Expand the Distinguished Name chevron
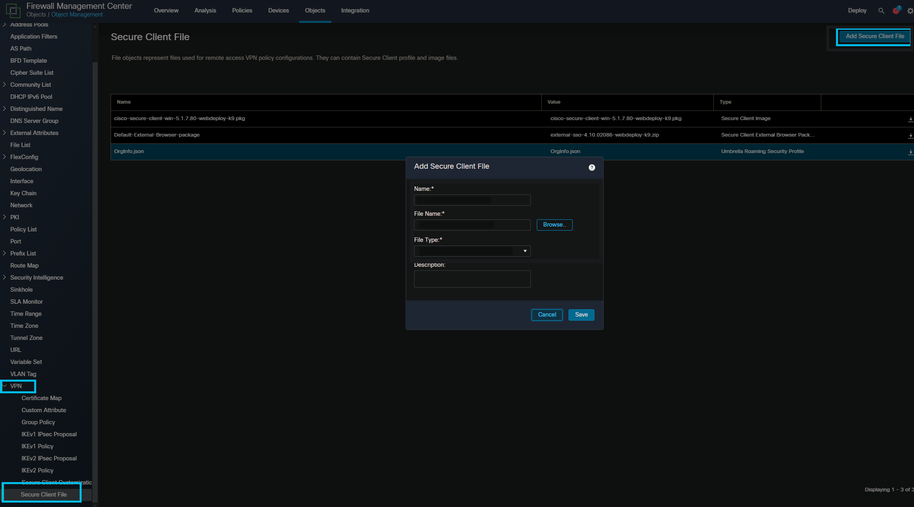 [x=4, y=108]
